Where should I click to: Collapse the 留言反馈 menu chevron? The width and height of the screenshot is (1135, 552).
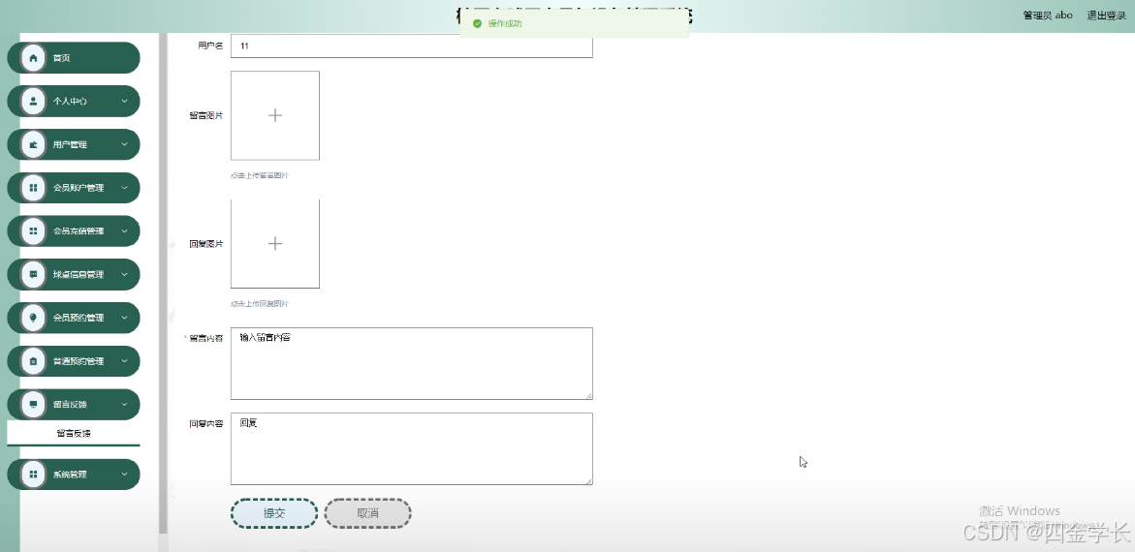pos(124,405)
